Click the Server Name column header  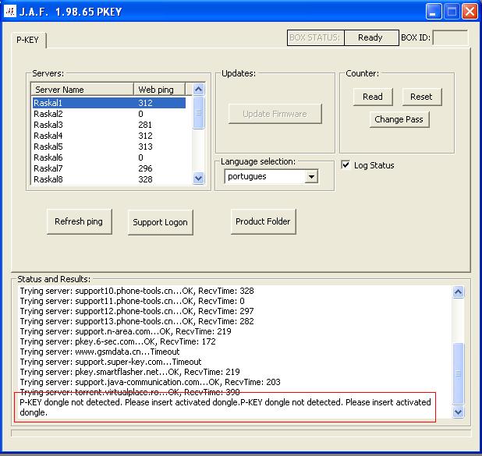(83, 90)
